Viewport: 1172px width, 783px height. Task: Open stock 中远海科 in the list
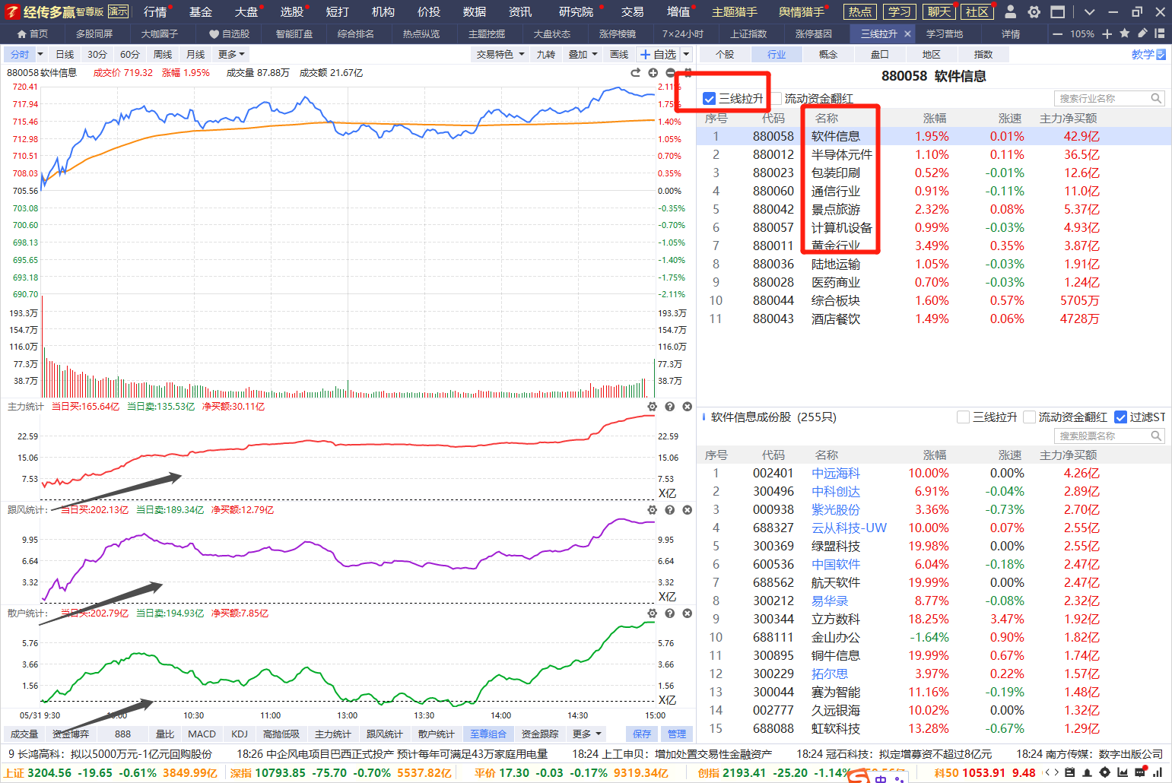[835, 473]
